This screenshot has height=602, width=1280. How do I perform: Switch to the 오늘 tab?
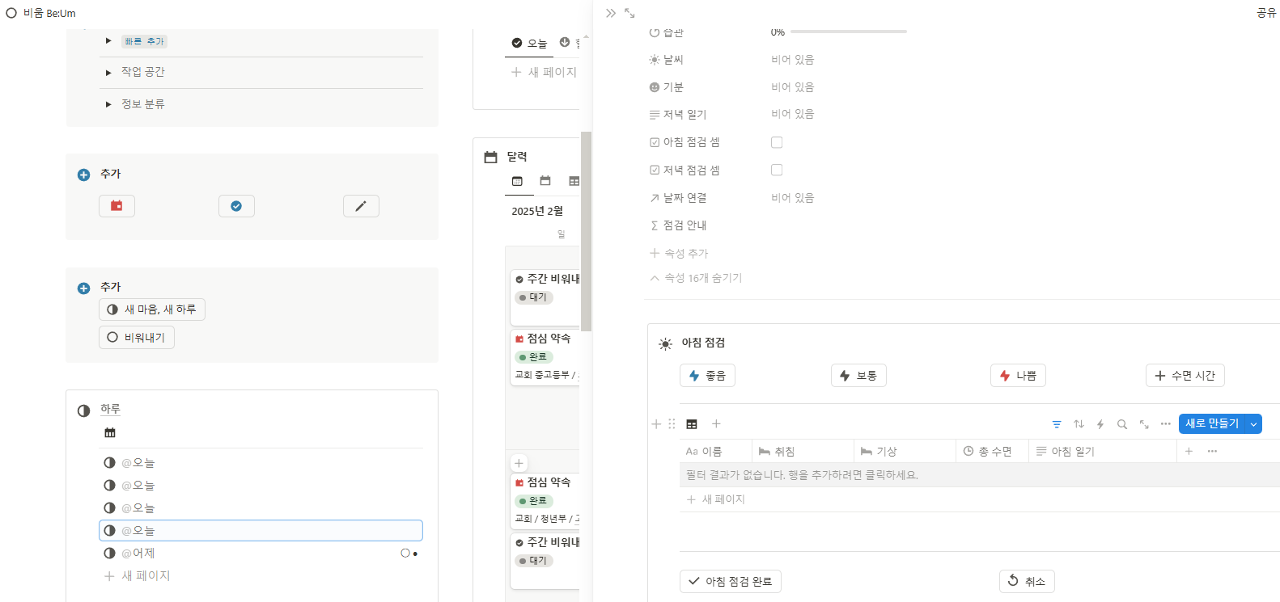529,44
